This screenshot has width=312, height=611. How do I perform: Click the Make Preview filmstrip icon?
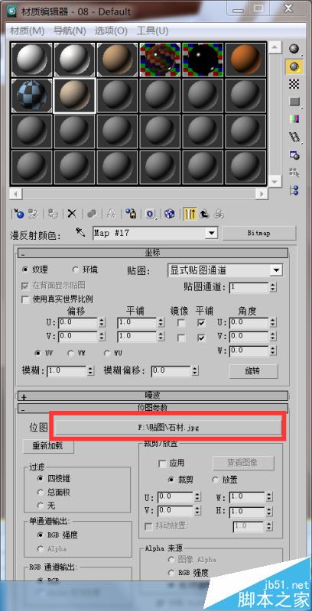point(294,137)
